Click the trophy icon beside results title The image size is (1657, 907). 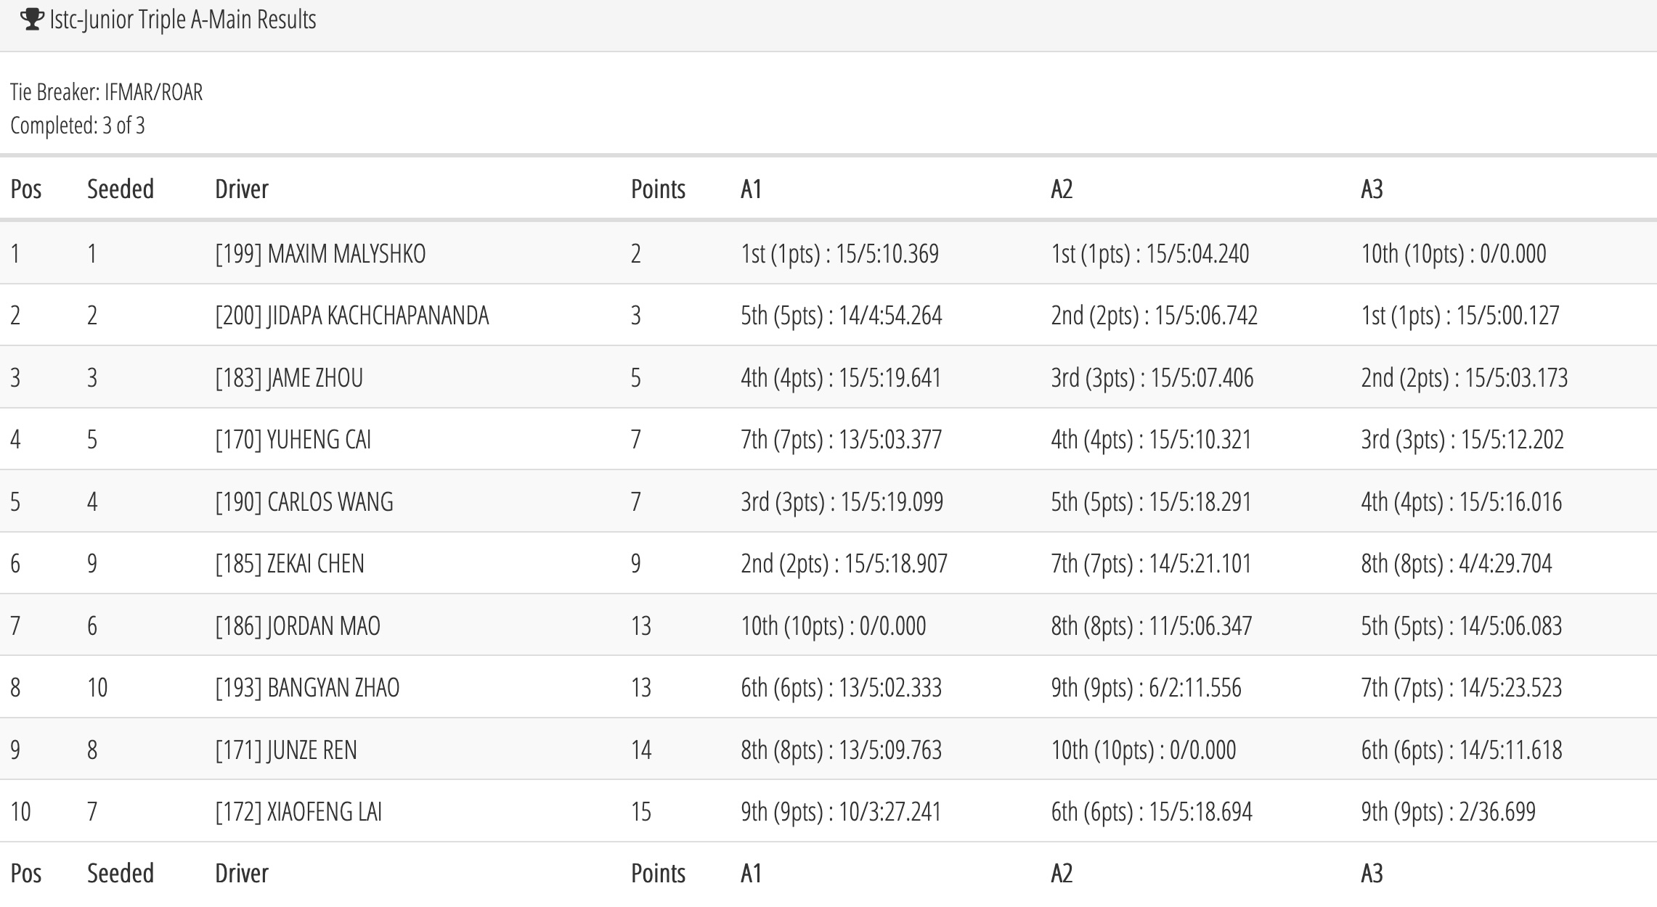point(32,20)
